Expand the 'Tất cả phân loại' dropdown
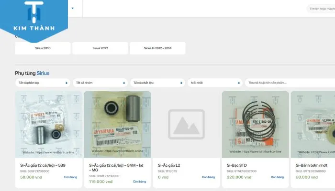 tap(43, 83)
